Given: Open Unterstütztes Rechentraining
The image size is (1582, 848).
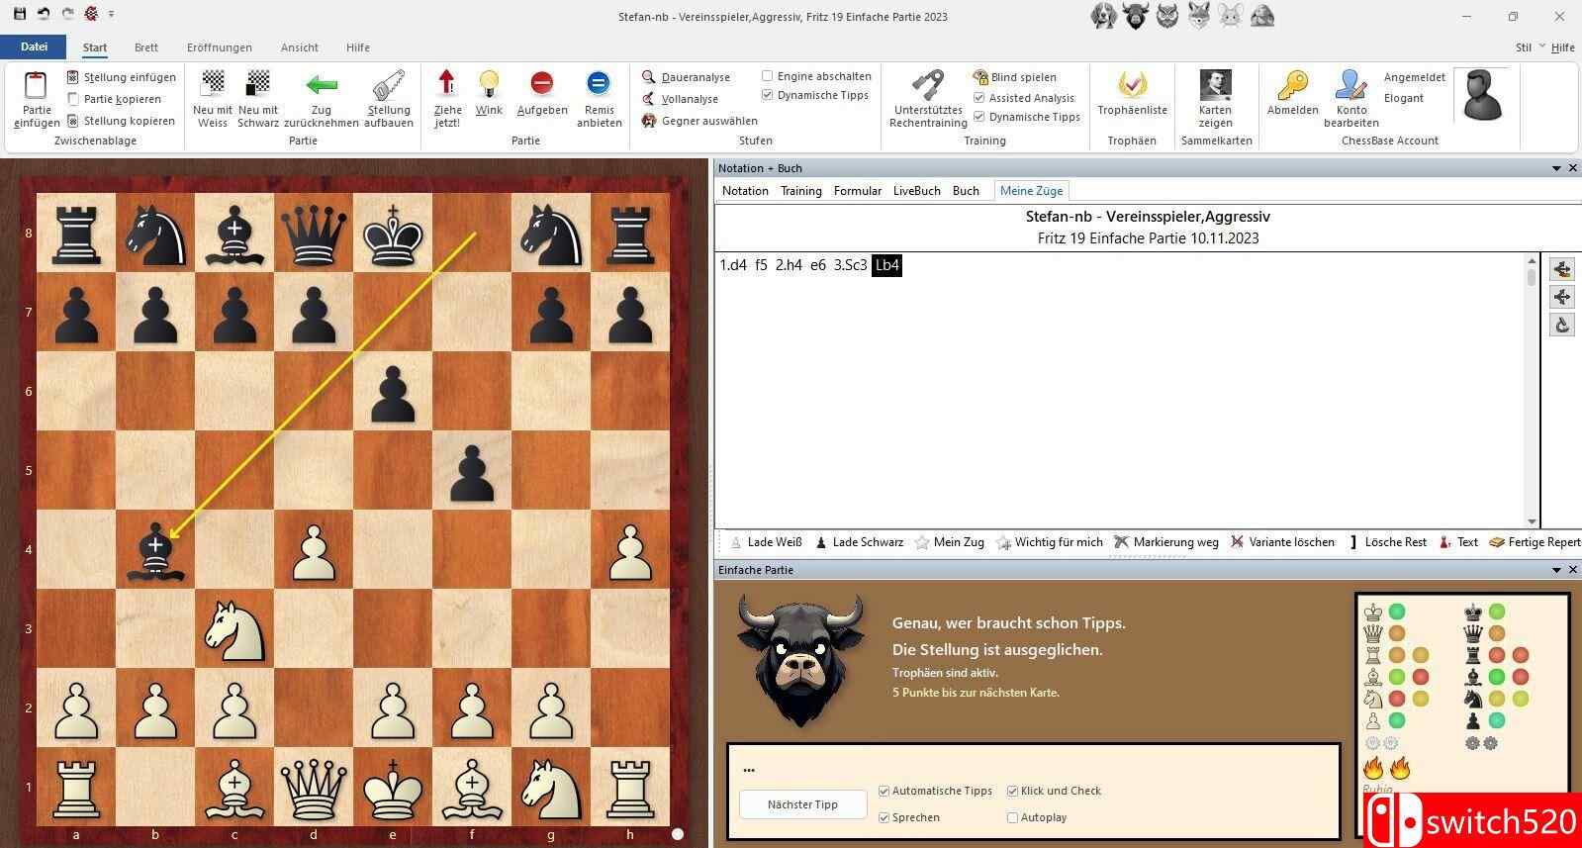Looking at the screenshot, I should (x=927, y=85).
